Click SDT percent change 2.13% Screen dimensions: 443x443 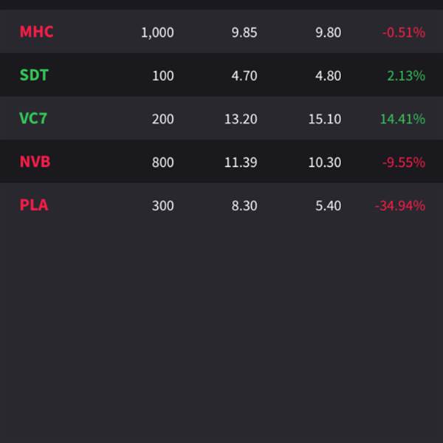[x=406, y=76]
